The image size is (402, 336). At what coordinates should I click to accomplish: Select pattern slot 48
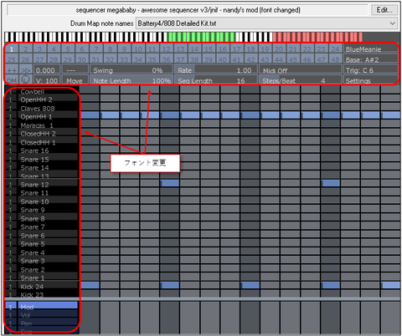pyautogui.click(x=335, y=59)
